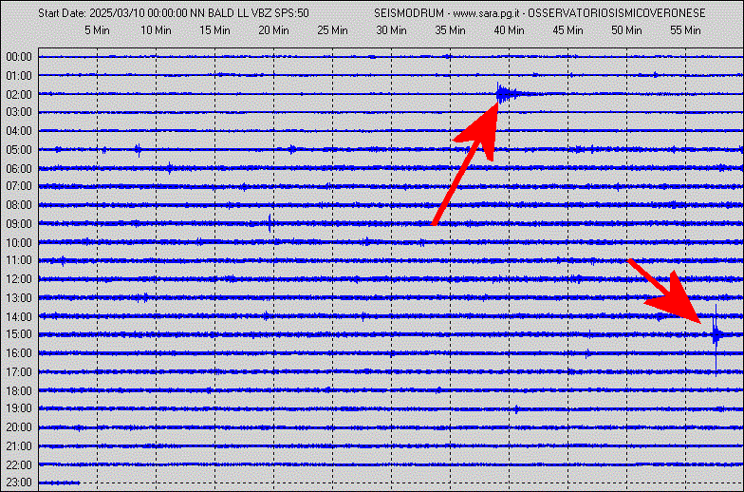
Task: Click the 16:00 hour label
Action: click(19, 353)
